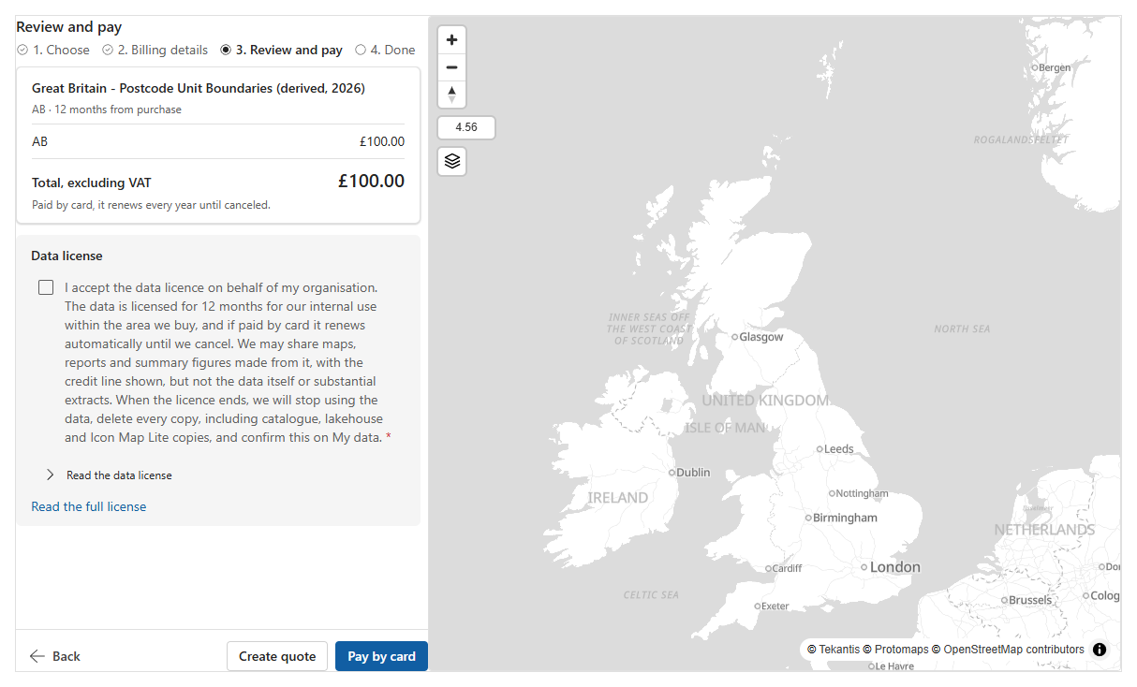Viewport: 1137px width, 687px height.
Task: Expand Read the data license section
Action: (110, 475)
